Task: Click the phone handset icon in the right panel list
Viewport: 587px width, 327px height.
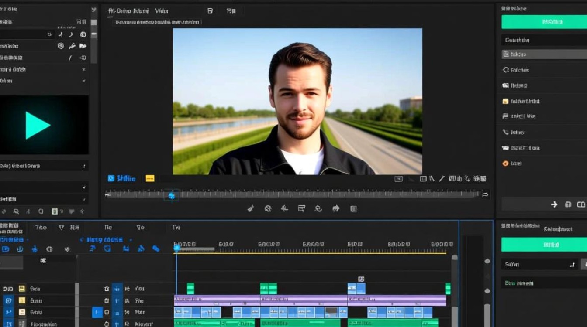Action: click(506, 132)
